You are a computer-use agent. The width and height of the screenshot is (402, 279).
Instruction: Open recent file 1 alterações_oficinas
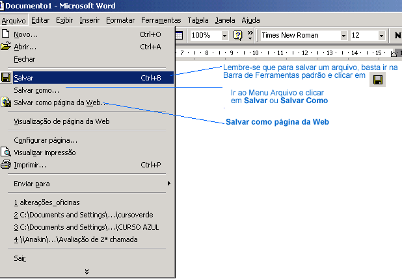tap(87, 202)
